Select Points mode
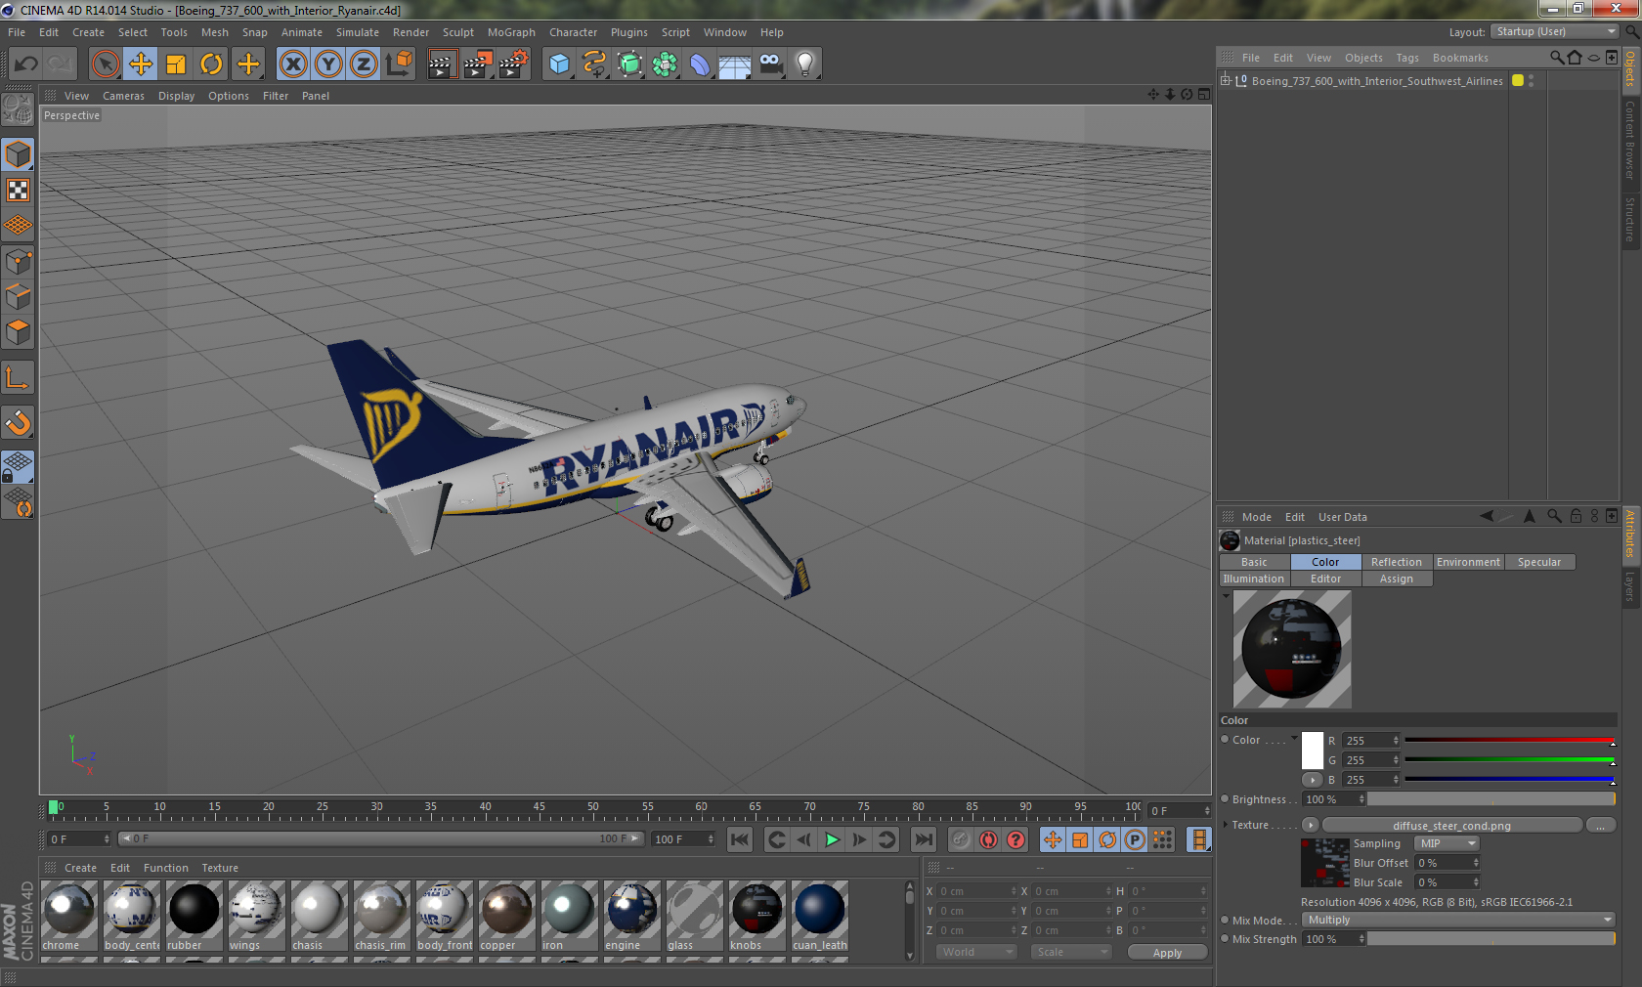1642x987 pixels. click(19, 262)
